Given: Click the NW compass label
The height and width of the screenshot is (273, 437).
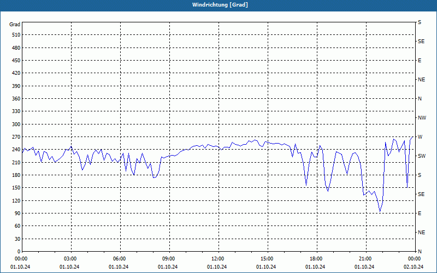Looking at the screenshot, I should pyautogui.click(x=422, y=118).
